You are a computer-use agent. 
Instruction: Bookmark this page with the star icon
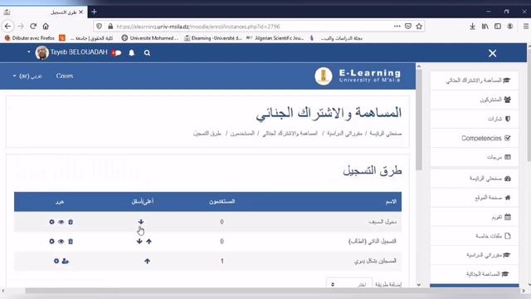pos(419,26)
